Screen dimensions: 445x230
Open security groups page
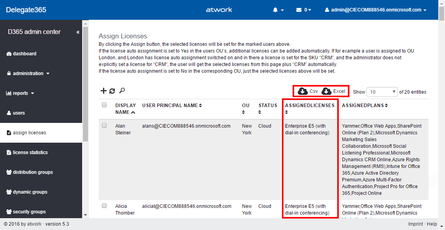26,212
